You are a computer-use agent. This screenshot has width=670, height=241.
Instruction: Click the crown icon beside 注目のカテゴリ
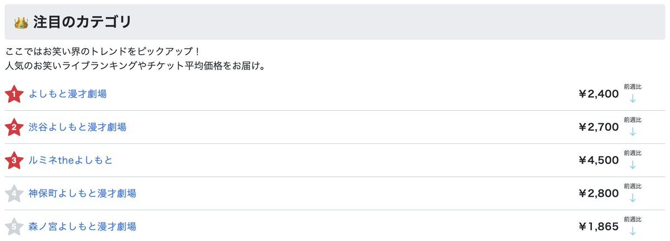click(21, 23)
